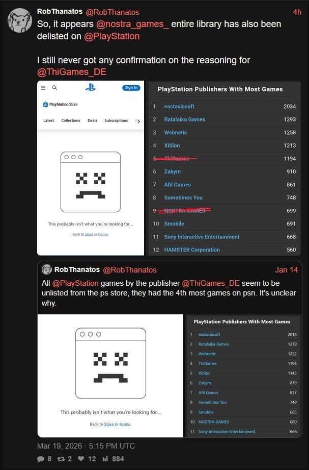The width and height of the screenshot is (309, 470).
Task: Open the reply comments icon
Action: [x=41, y=459]
